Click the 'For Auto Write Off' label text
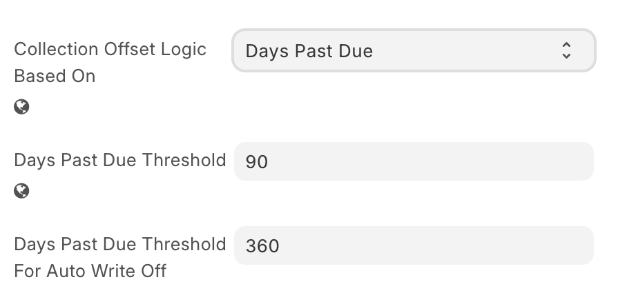The height and width of the screenshot is (304, 618). pyautogui.click(x=90, y=271)
